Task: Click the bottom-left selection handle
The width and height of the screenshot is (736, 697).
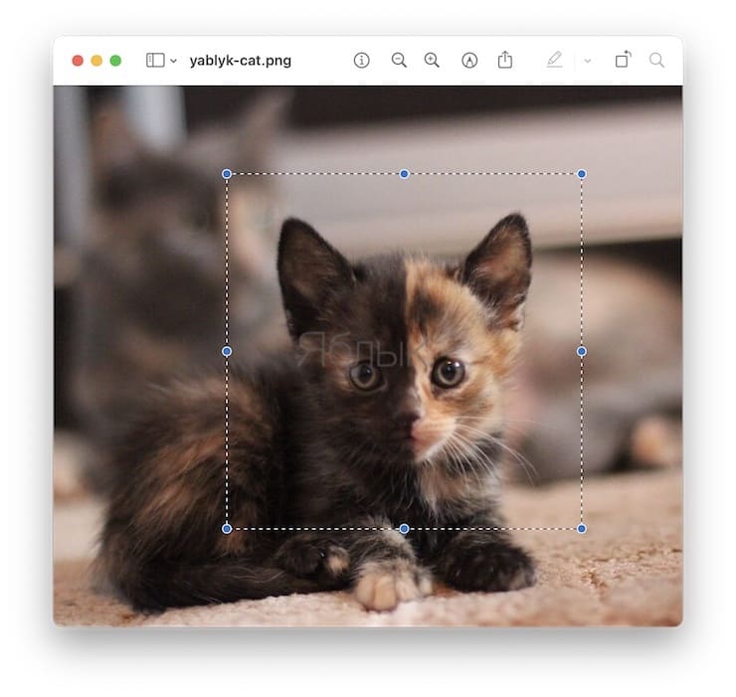Action: click(227, 529)
